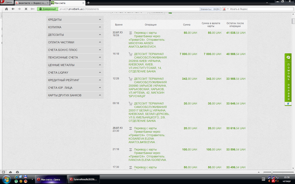Open the KOSAREVA ELENA transfer description

[x=147, y=135]
